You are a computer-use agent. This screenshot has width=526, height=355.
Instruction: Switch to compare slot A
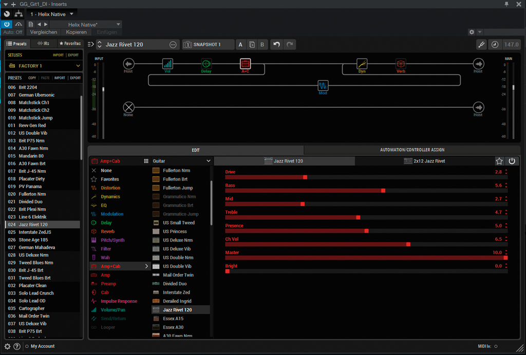pyautogui.click(x=240, y=45)
